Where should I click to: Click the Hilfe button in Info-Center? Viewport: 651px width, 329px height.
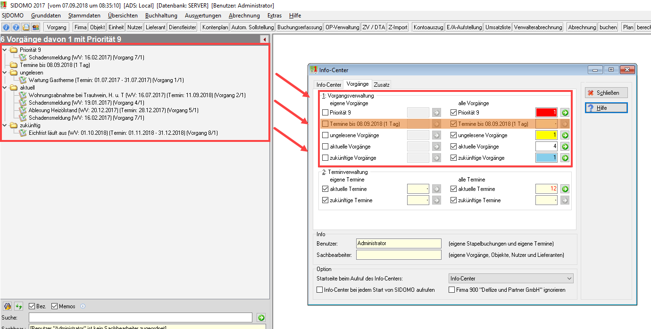coord(606,108)
